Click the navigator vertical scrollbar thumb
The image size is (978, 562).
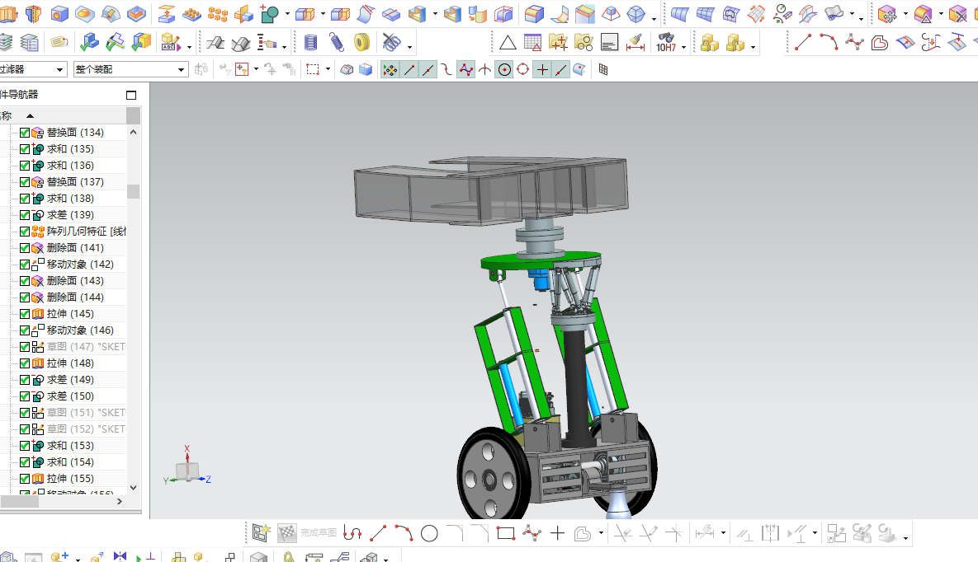133,191
